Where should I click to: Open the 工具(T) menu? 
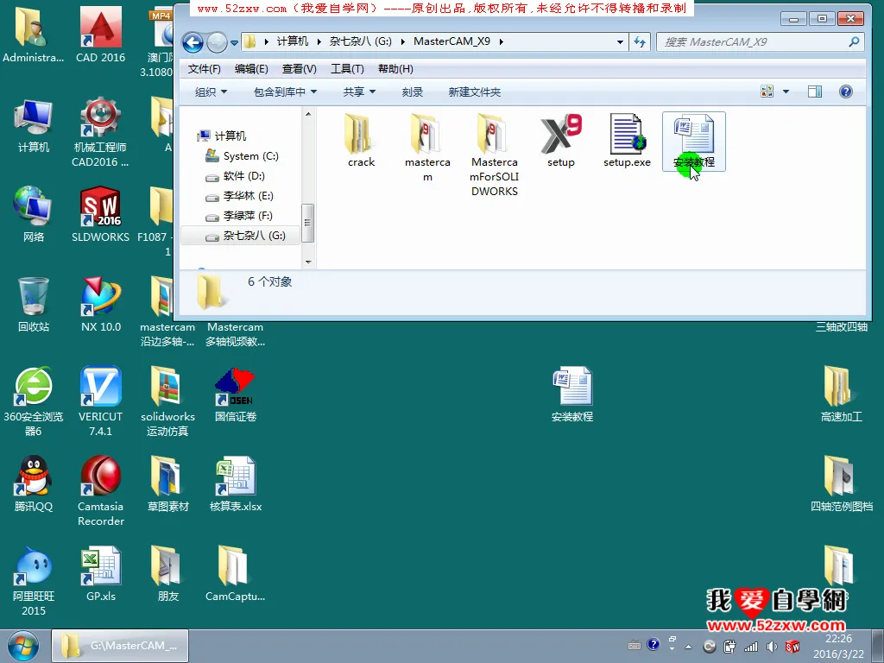(347, 69)
